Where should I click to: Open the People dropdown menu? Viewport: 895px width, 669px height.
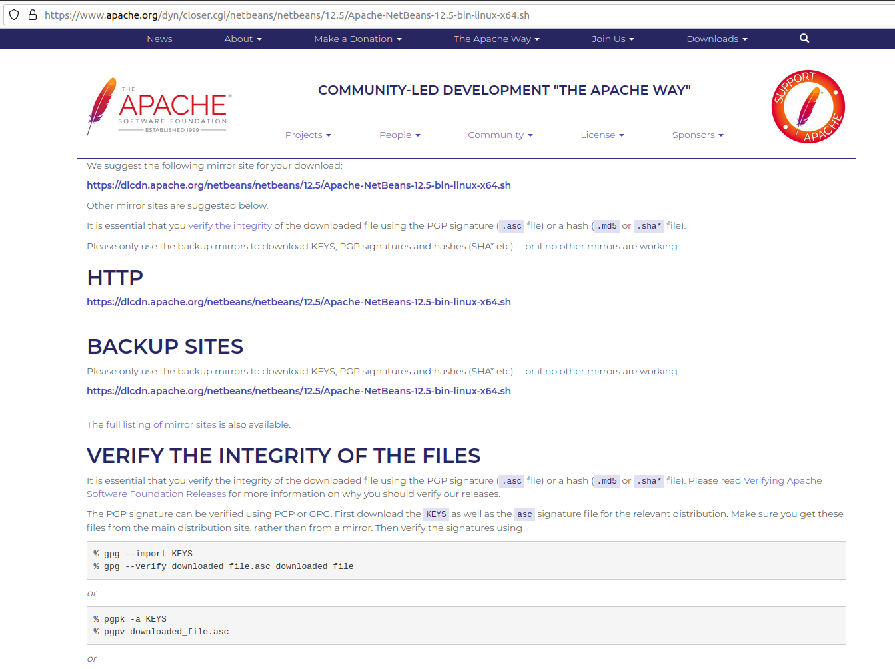tap(400, 135)
